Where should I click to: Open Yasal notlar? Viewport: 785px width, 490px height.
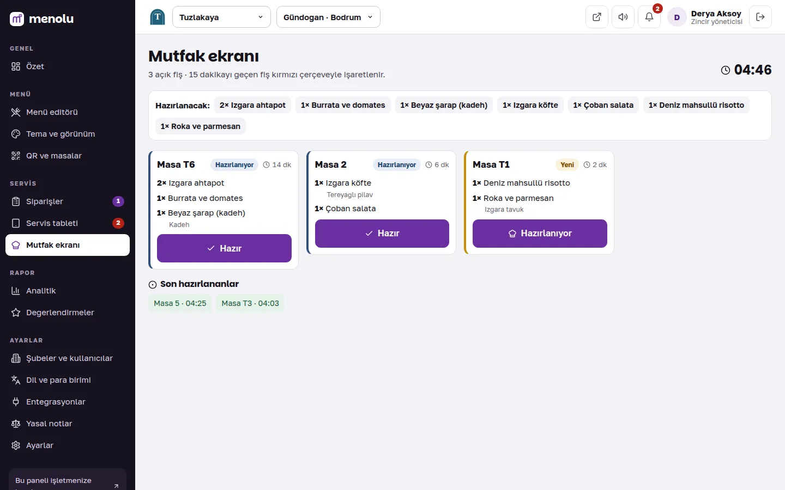pyautogui.click(x=68, y=424)
